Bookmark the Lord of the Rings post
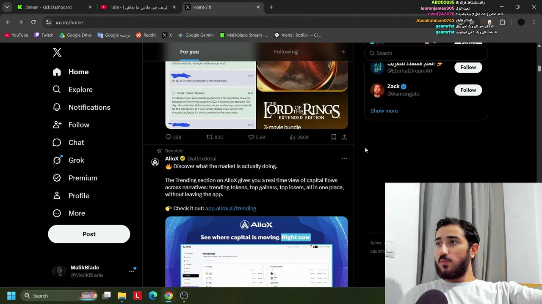Image resolution: width=542 pixels, height=304 pixels. [x=334, y=137]
